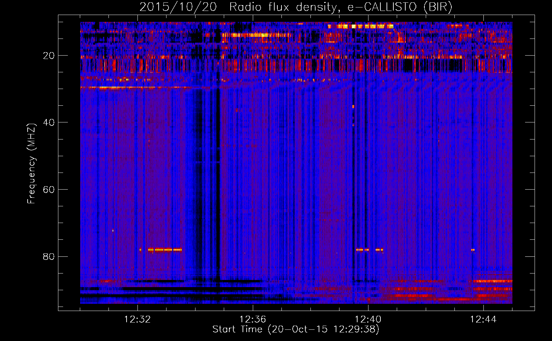
Task: Click the 12:44 time tick label
Action: [x=483, y=319]
